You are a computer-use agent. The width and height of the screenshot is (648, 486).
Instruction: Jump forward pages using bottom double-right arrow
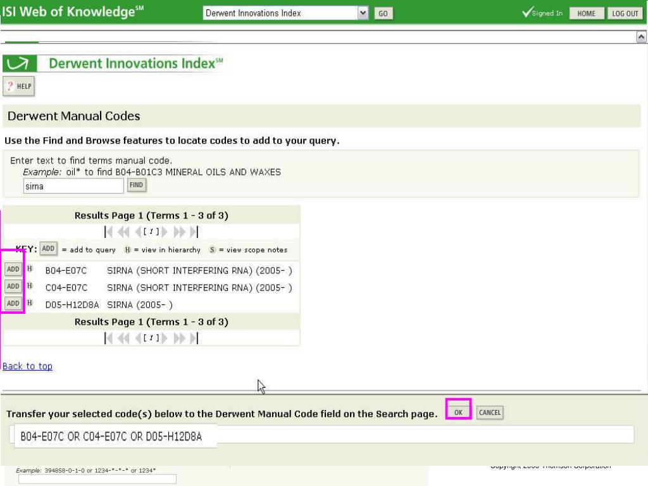(x=179, y=339)
